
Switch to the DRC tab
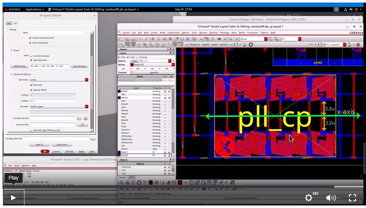pyautogui.click(x=9, y=23)
